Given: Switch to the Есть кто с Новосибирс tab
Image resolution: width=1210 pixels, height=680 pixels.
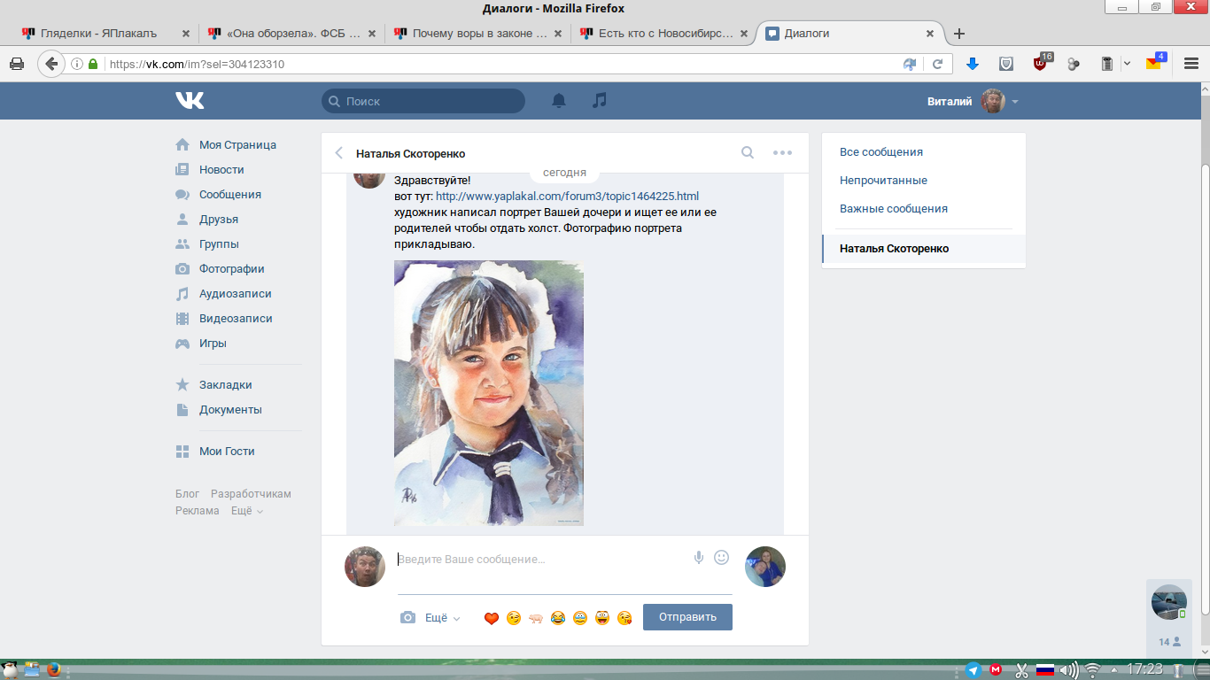Looking at the screenshot, I should click(x=665, y=34).
